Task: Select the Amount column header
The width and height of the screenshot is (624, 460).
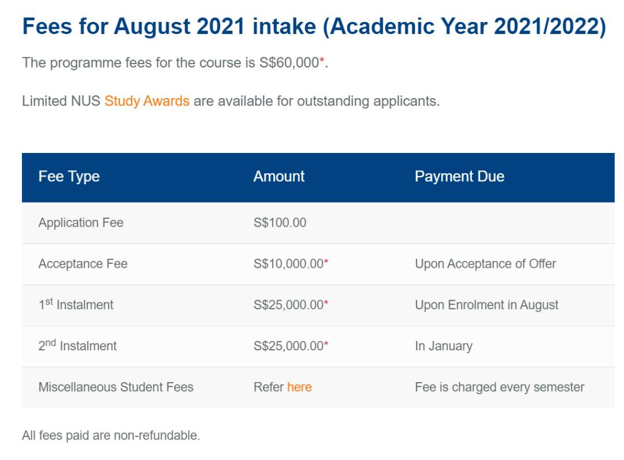Action: click(x=278, y=177)
